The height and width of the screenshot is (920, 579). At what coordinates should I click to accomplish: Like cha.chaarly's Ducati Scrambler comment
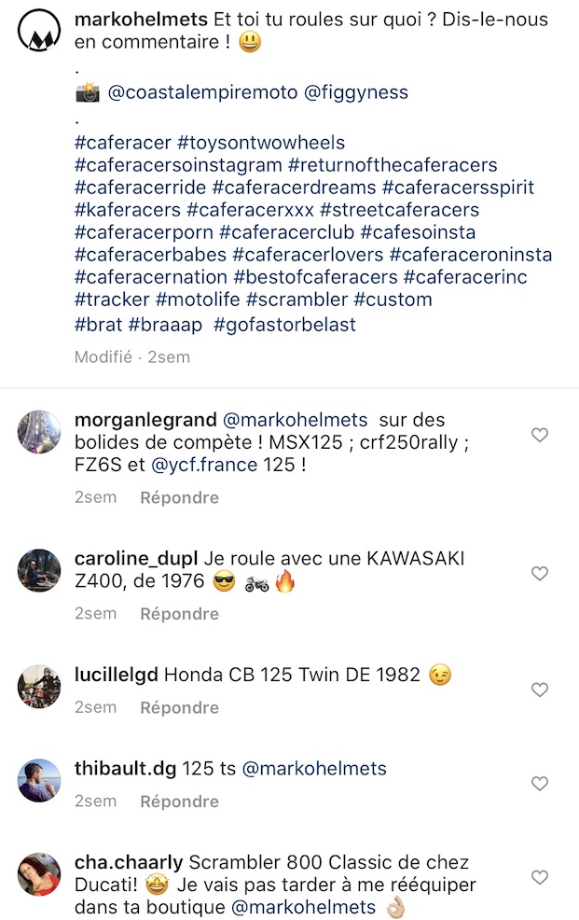[539, 877]
